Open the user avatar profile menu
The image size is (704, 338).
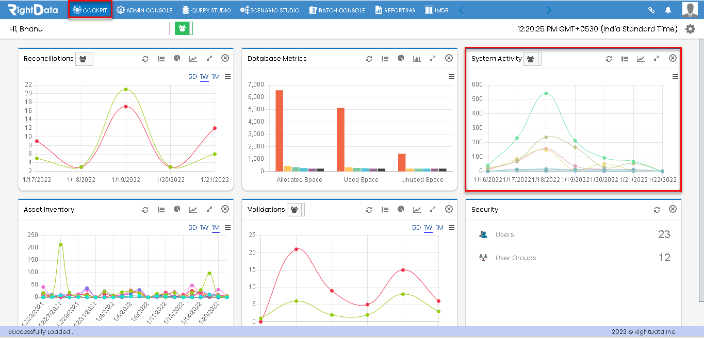coord(690,10)
